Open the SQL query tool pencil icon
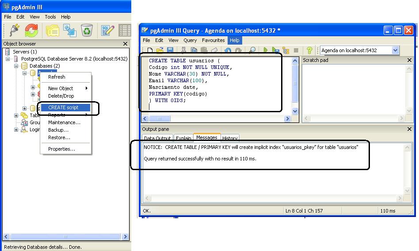This screenshot has width=419, height=251. (108, 30)
